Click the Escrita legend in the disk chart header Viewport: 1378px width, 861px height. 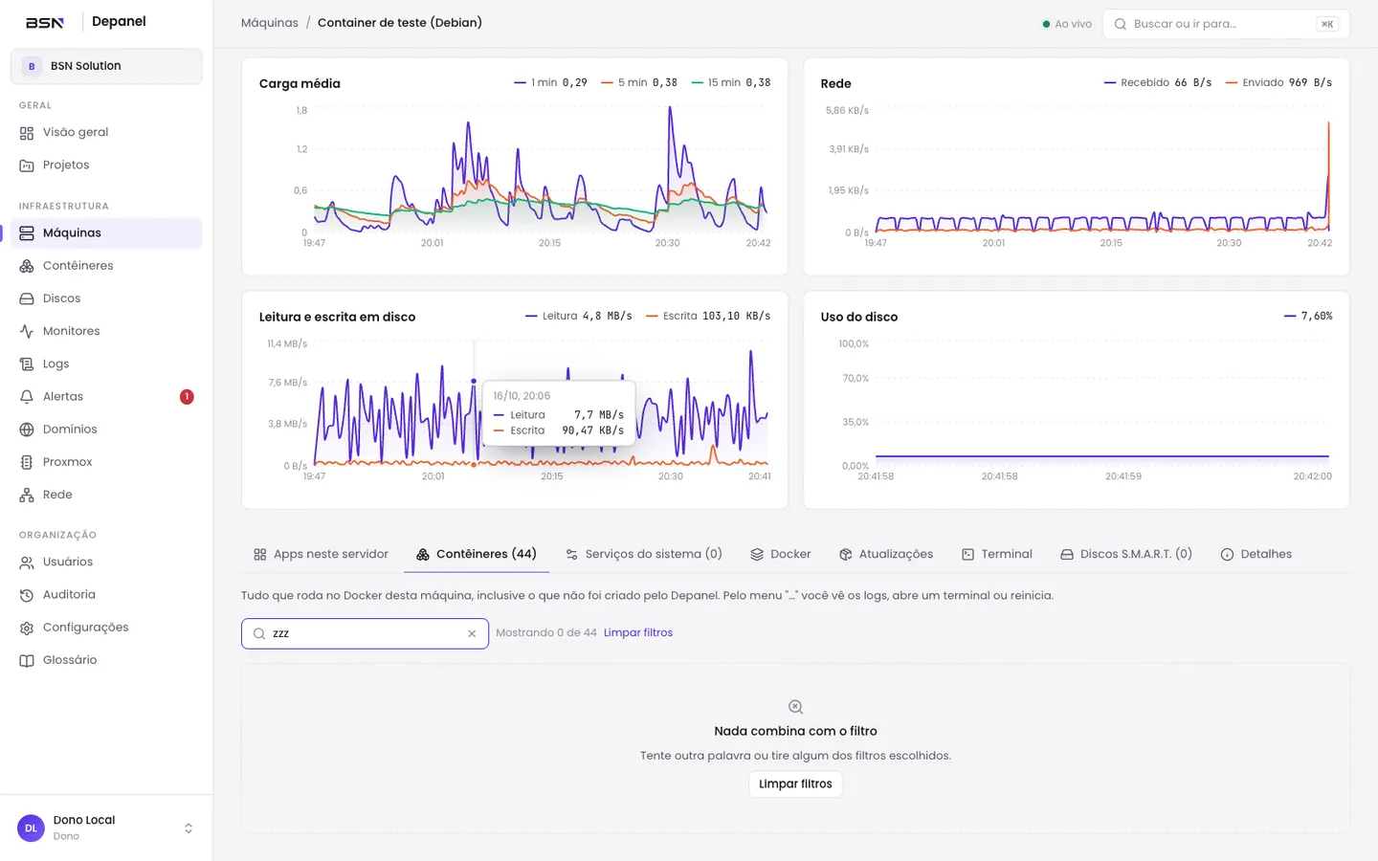click(x=708, y=317)
